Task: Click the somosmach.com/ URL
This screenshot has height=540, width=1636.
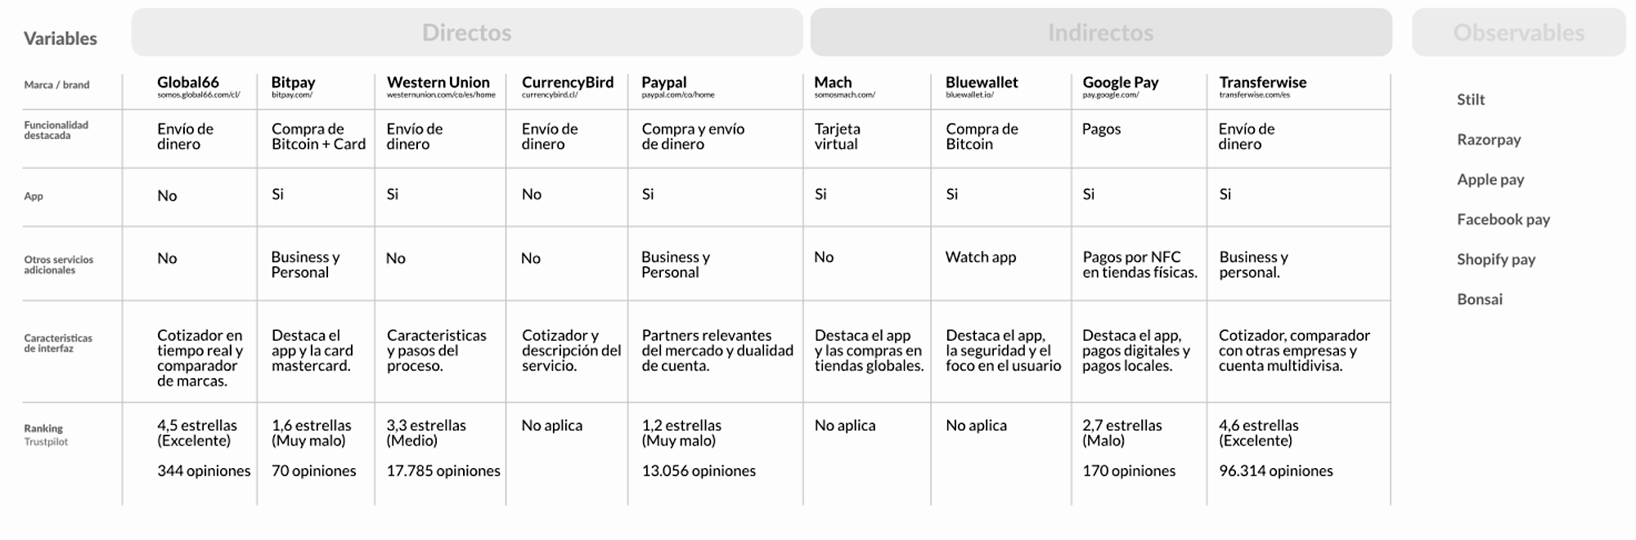Action: [x=844, y=95]
